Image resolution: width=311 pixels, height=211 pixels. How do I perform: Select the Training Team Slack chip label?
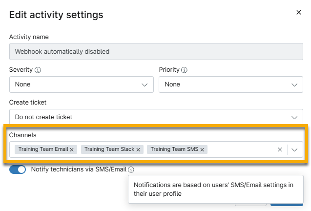(109, 149)
